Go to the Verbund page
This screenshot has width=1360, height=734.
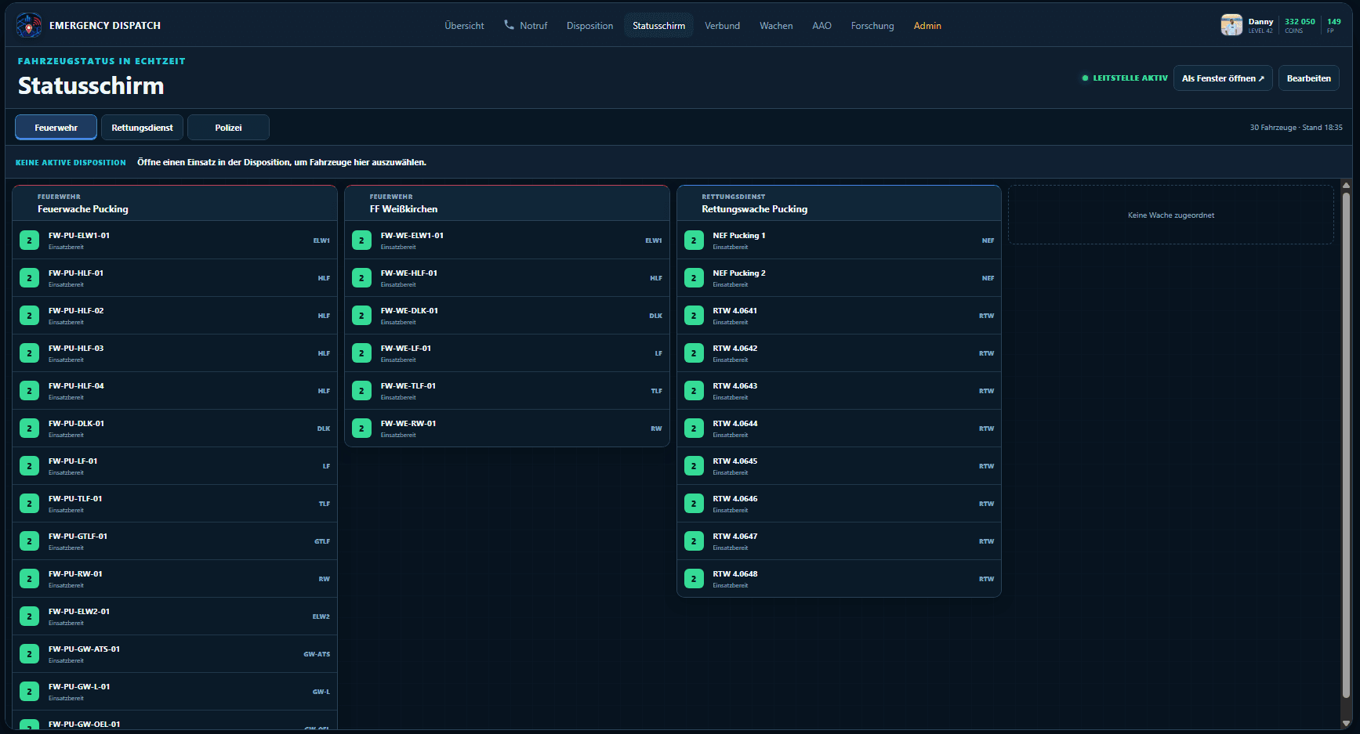[x=722, y=26]
